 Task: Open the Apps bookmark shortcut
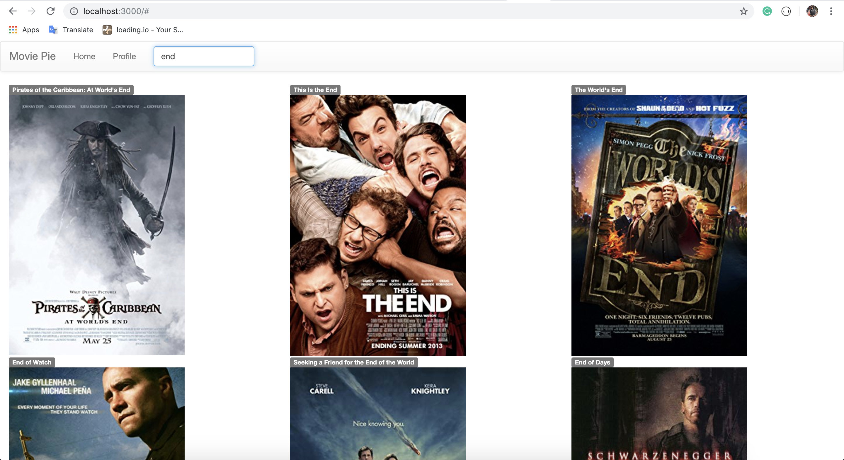click(x=24, y=30)
